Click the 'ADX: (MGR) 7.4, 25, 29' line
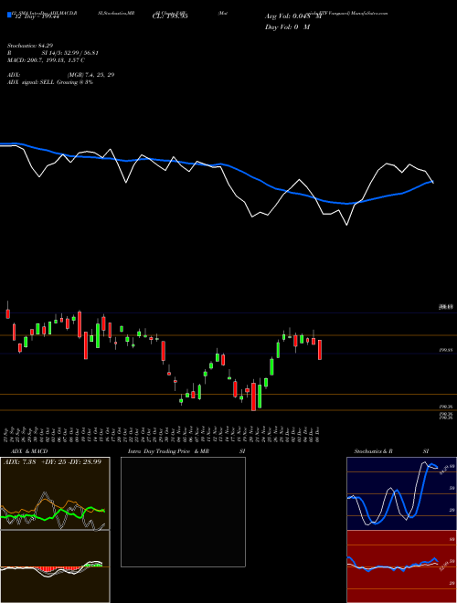This screenshot has height=603, width=457. tap(60, 75)
